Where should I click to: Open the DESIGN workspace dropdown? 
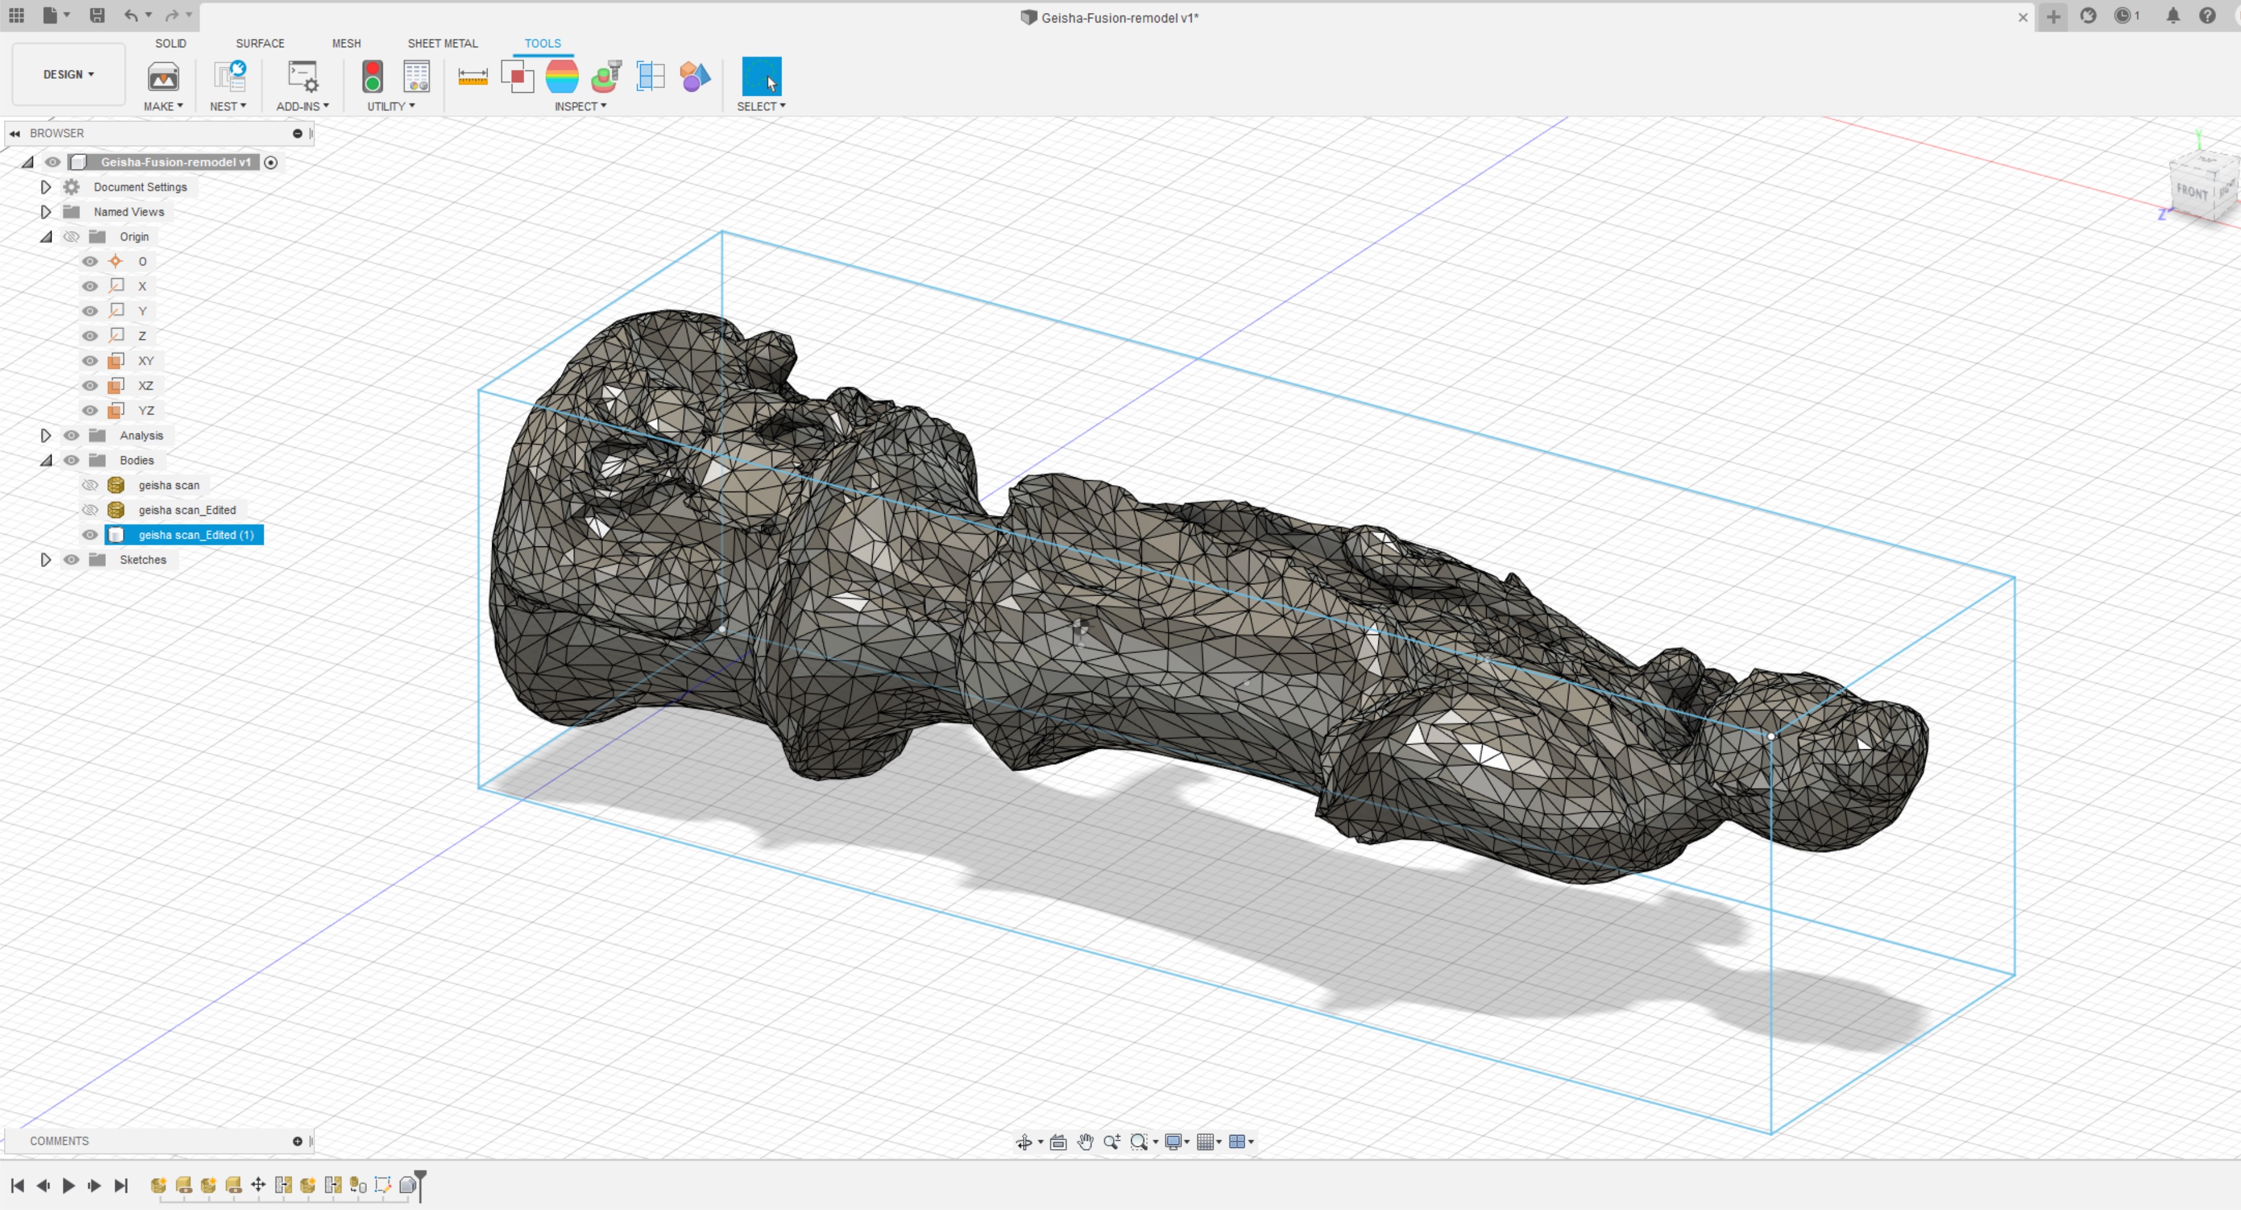pyautogui.click(x=69, y=75)
